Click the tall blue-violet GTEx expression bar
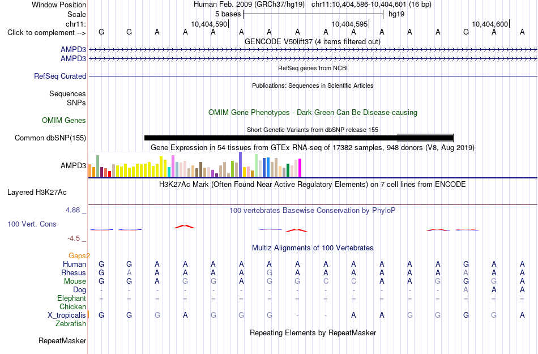 point(241,164)
